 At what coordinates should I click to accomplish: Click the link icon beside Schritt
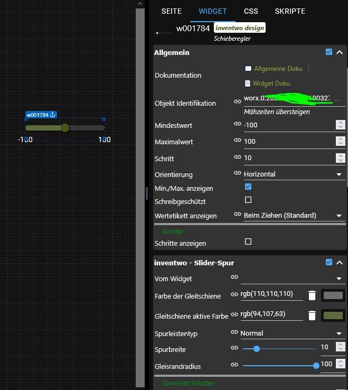tap(238, 157)
